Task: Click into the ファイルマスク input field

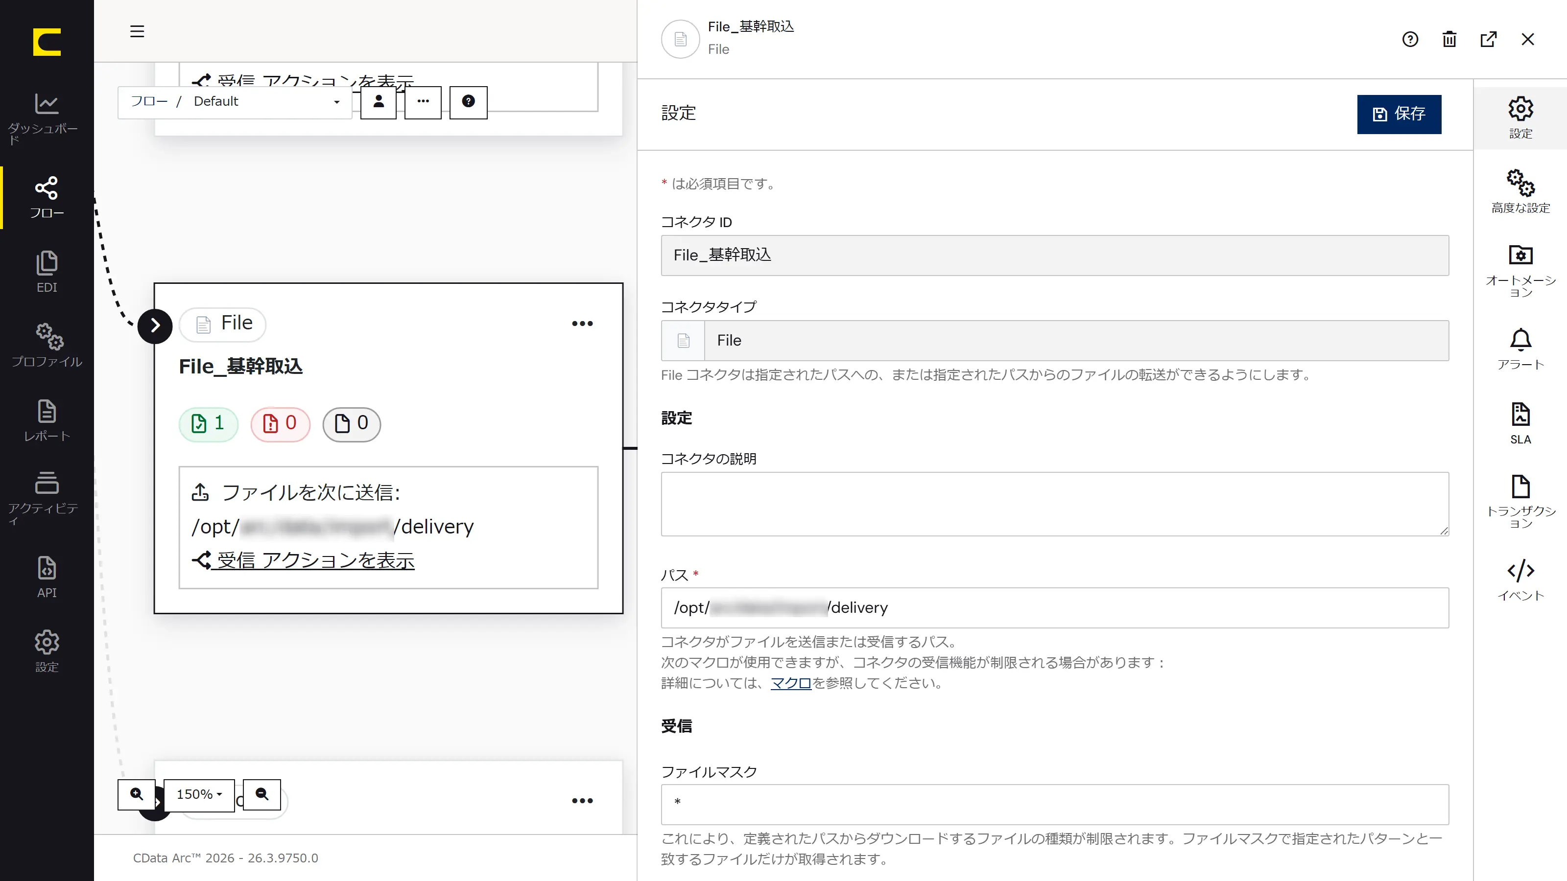Action: pyautogui.click(x=1055, y=804)
